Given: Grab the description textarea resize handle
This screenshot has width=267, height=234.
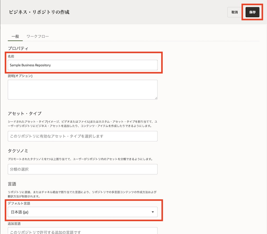Looking at the screenshot, I should point(156,98).
